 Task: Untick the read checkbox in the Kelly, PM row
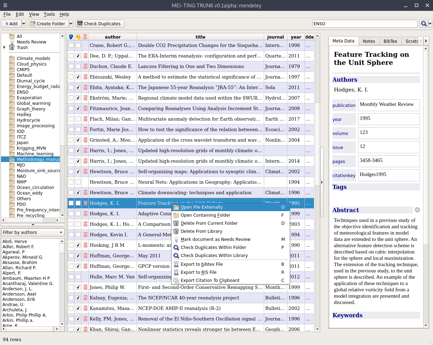coord(78,319)
